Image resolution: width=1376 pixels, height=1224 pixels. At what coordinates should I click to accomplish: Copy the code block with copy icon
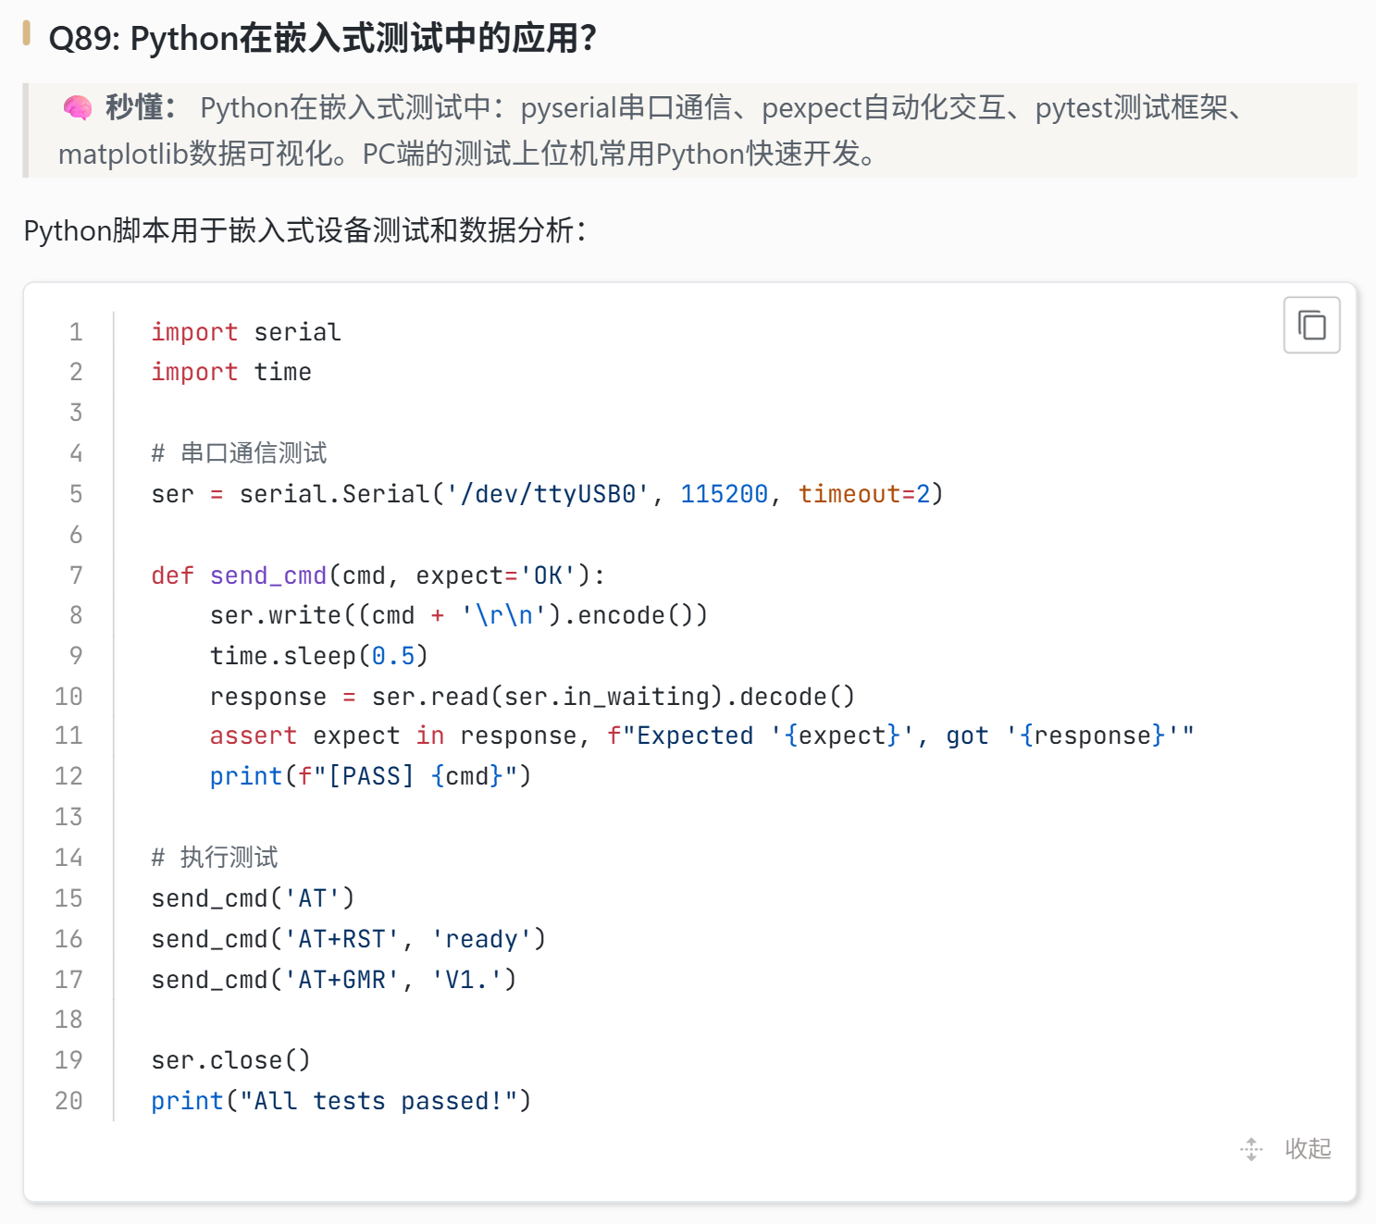tap(1311, 325)
